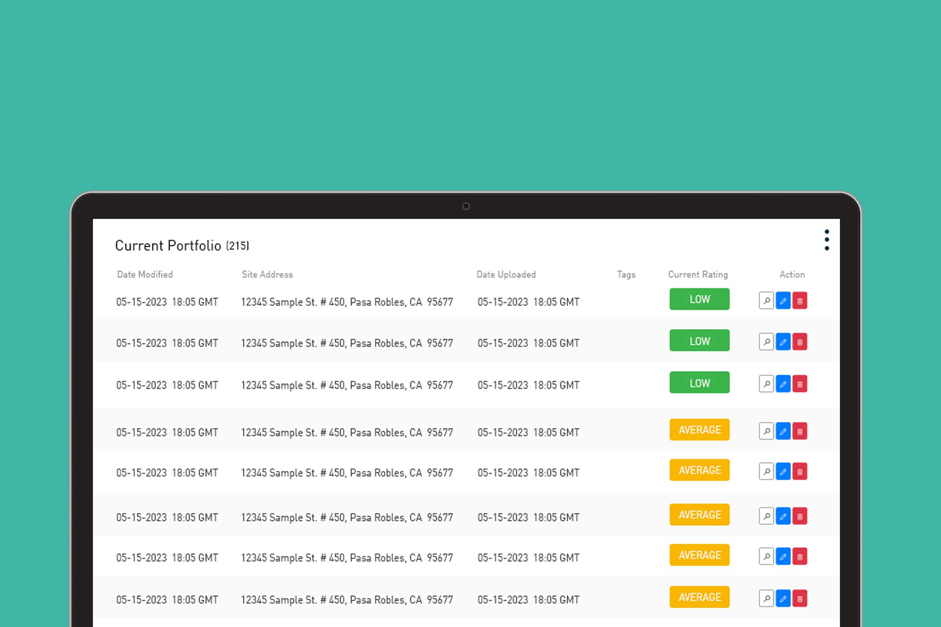Click the second yellow AVERAGE rating badge

[x=700, y=470]
